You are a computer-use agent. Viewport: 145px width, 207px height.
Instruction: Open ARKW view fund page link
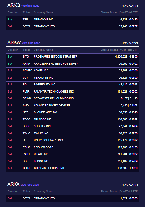31,43
